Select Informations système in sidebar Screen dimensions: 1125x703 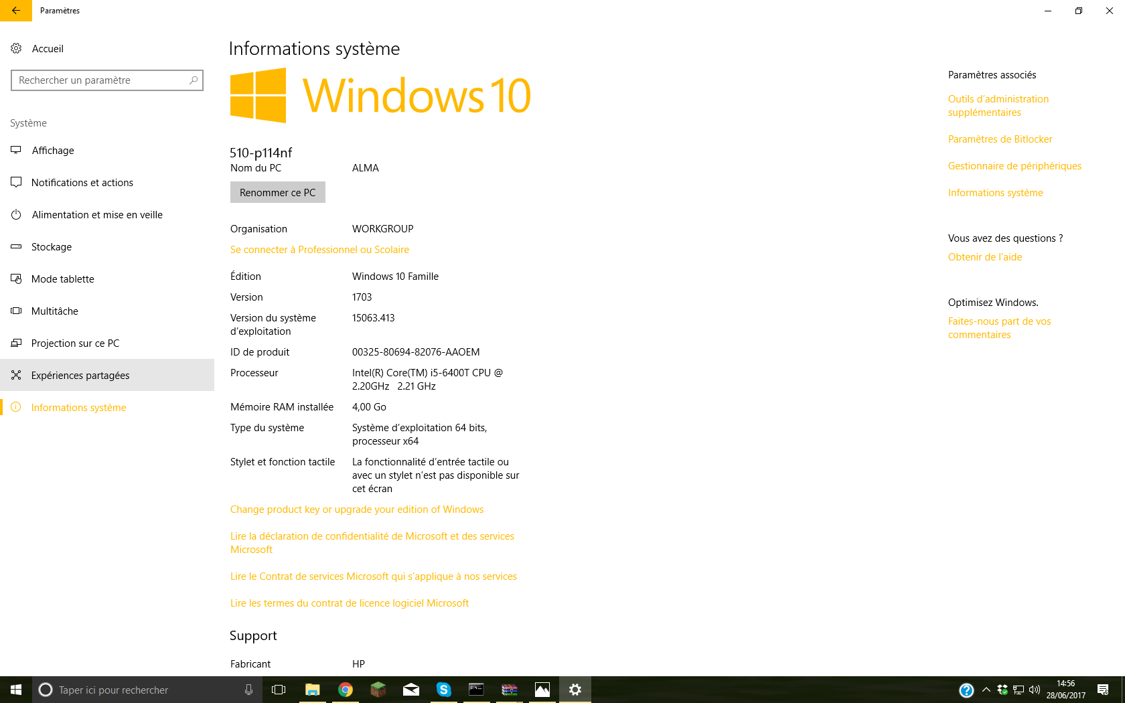coord(107,408)
